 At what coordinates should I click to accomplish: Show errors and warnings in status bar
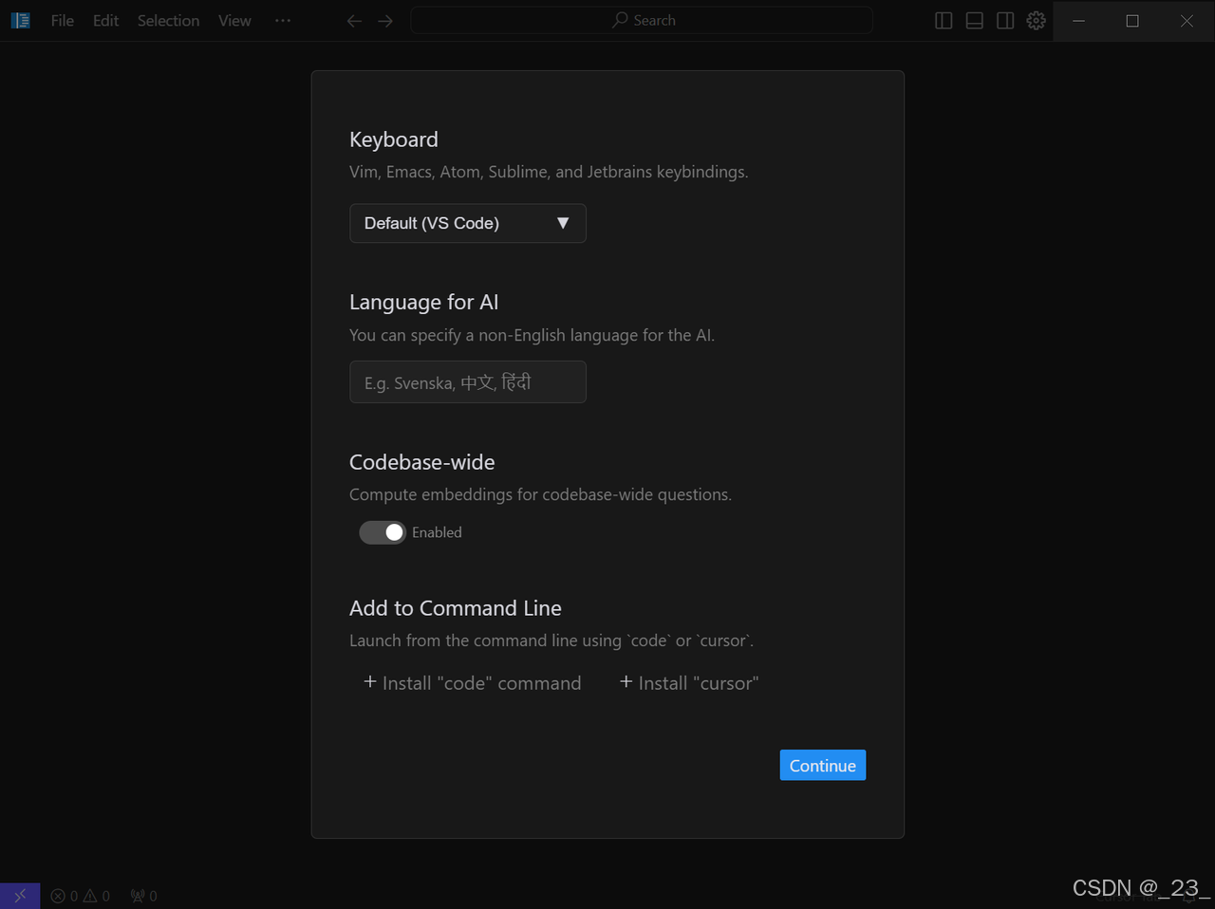pos(81,896)
